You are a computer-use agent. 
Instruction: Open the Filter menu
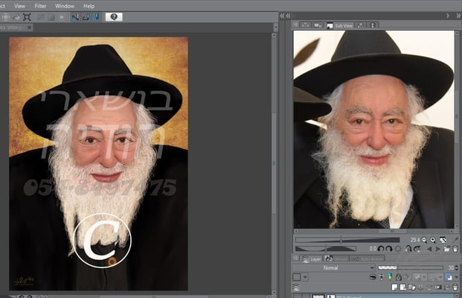(x=40, y=6)
